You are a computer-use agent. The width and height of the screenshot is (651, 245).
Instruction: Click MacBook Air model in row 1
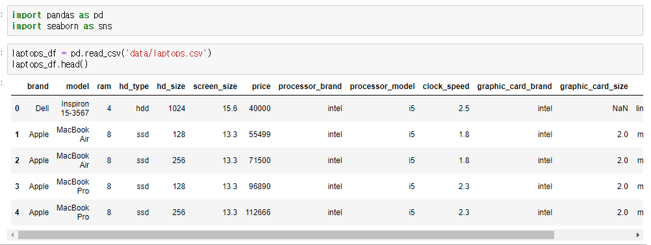coord(73,135)
